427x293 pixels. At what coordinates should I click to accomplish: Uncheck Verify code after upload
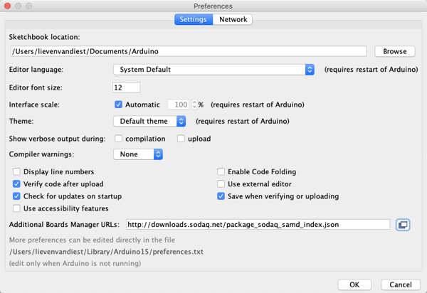point(16,184)
